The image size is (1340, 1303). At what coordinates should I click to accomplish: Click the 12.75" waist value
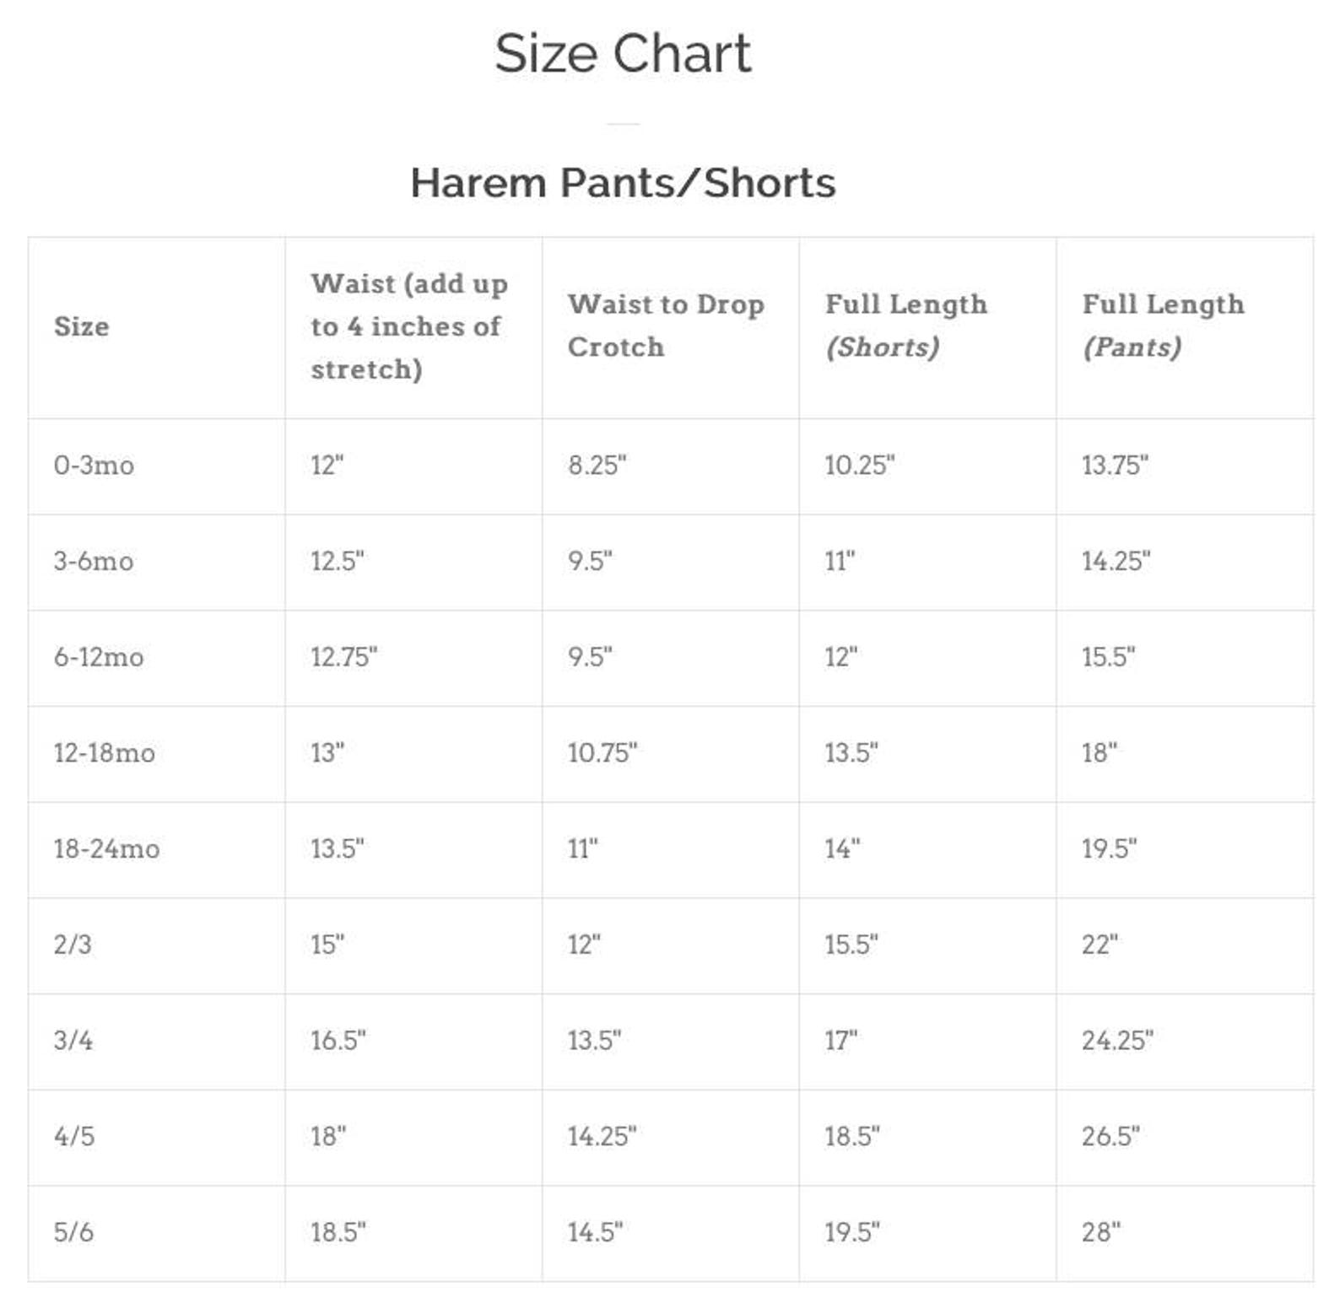(344, 657)
